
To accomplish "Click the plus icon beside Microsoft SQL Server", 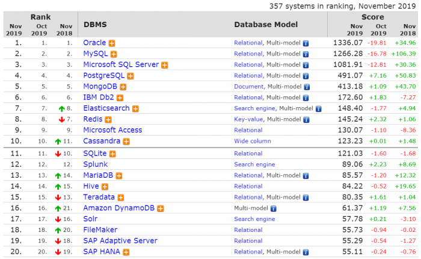I will point(164,65).
